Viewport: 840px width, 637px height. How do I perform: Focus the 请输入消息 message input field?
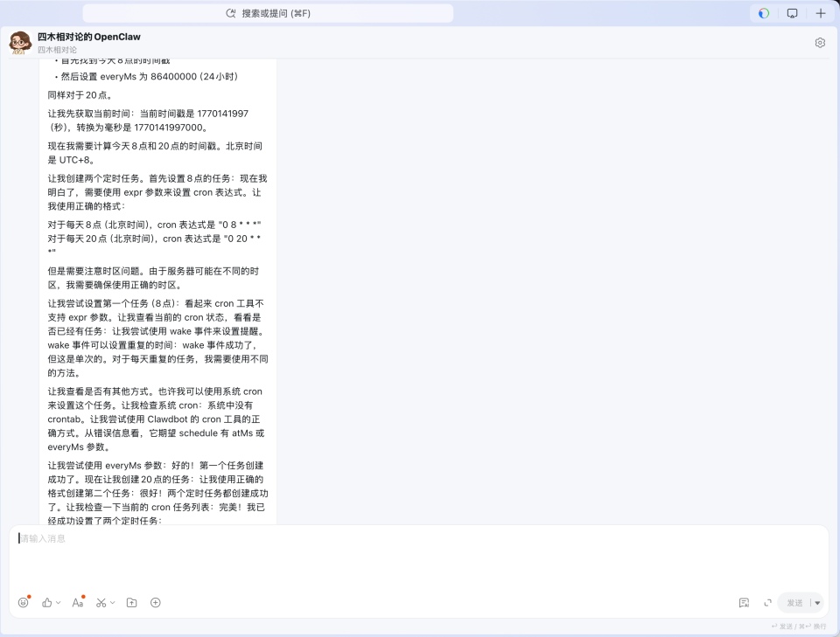click(x=419, y=557)
